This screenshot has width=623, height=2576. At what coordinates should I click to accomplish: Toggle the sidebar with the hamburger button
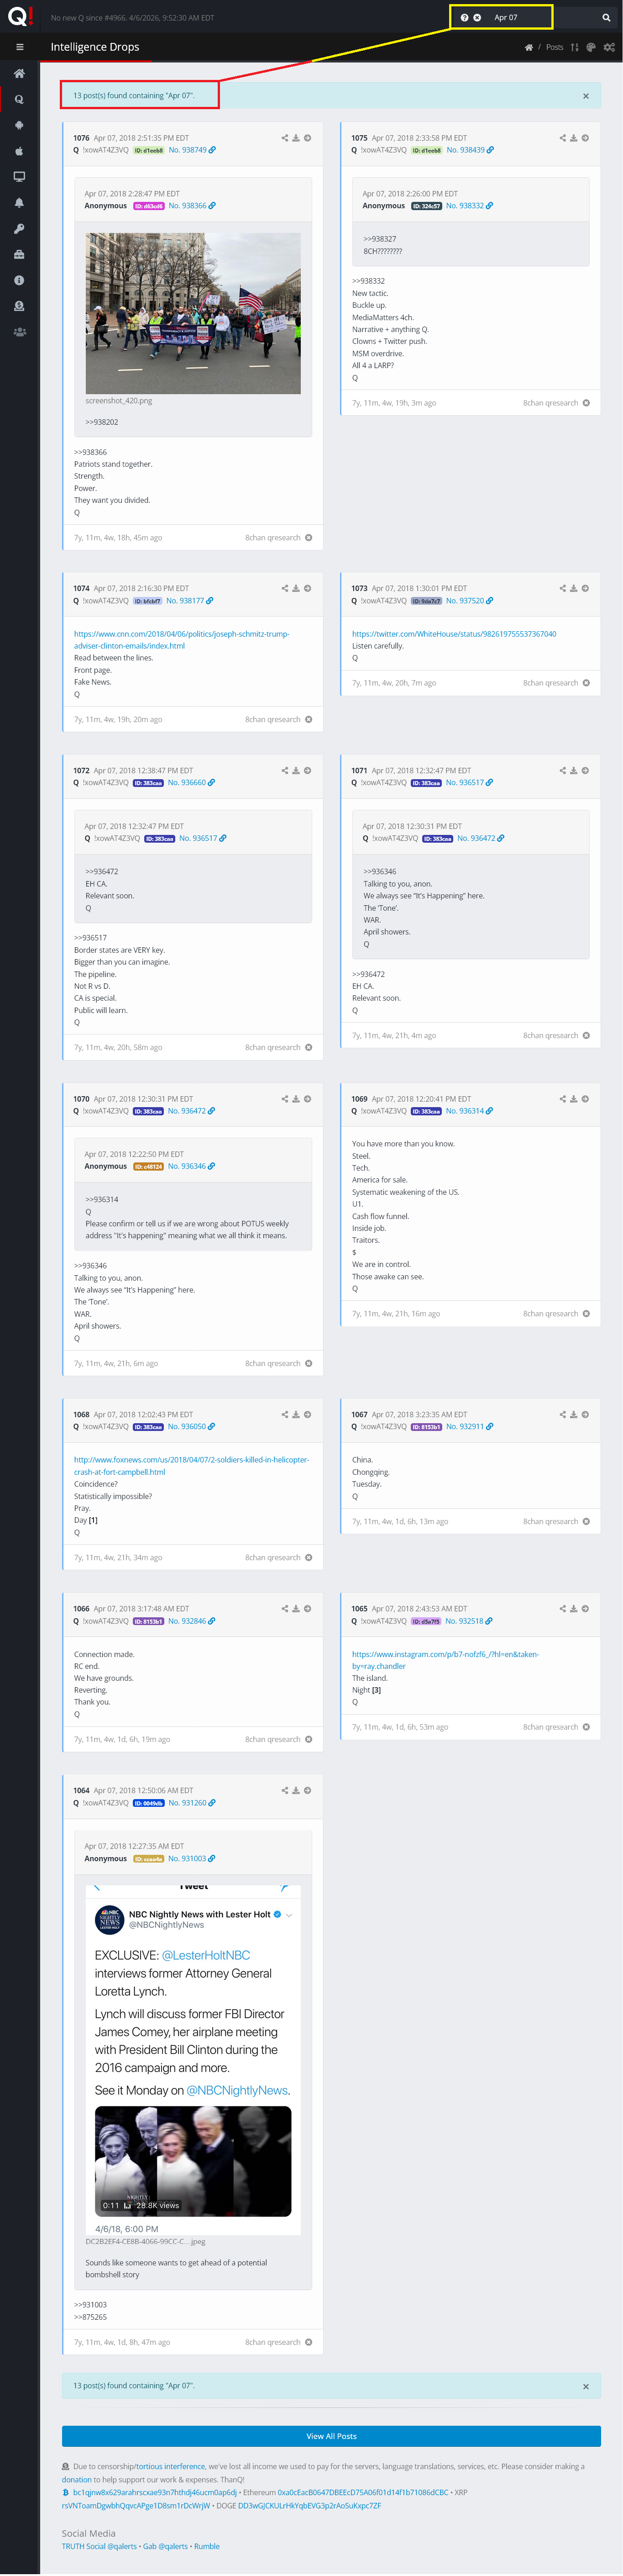coord(19,47)
